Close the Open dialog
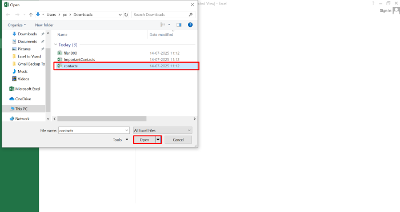Viewport: 400px width, 212px height. [193, 5]
